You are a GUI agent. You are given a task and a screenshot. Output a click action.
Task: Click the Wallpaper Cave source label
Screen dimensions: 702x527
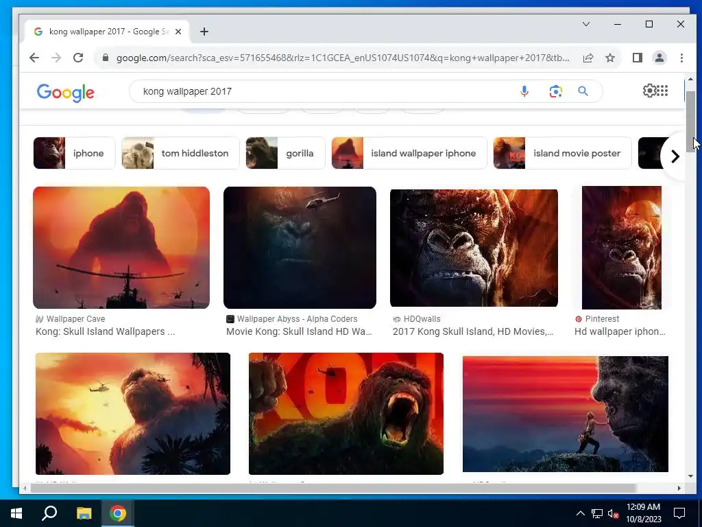[x=75, y=319]
